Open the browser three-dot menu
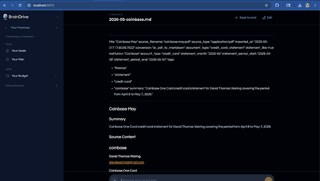Screen dimensions: 320x181 [315, 5]
